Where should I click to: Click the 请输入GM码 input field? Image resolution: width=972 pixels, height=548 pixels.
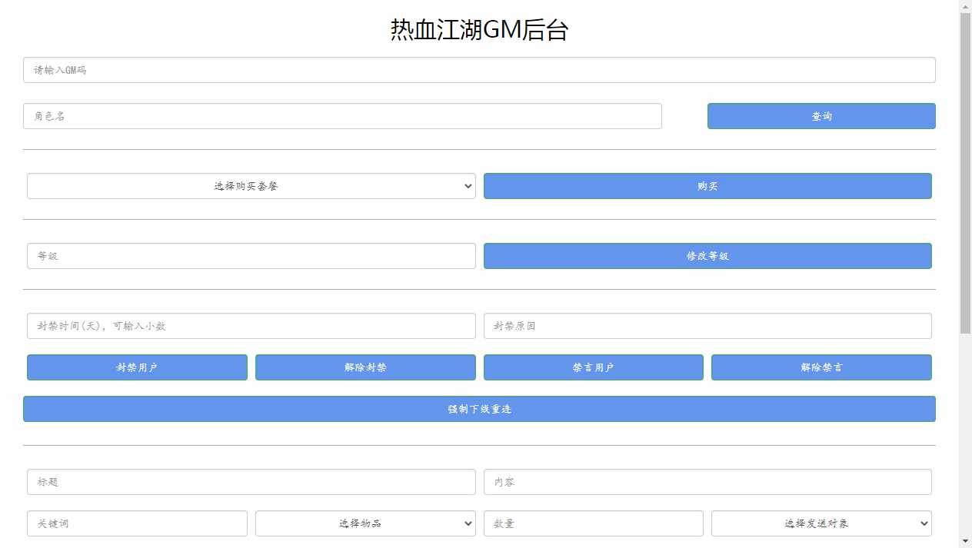click(x=478, y=70)
